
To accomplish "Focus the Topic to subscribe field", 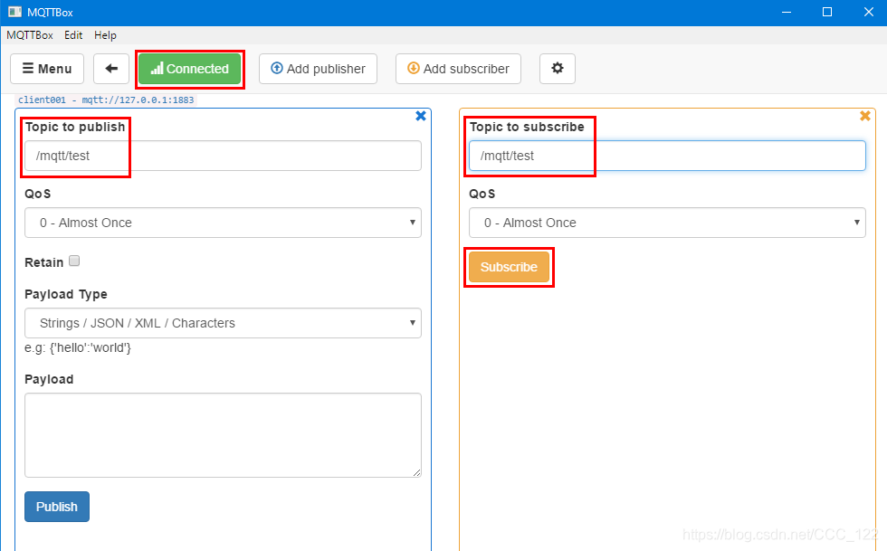I will (x=667, y=156).
